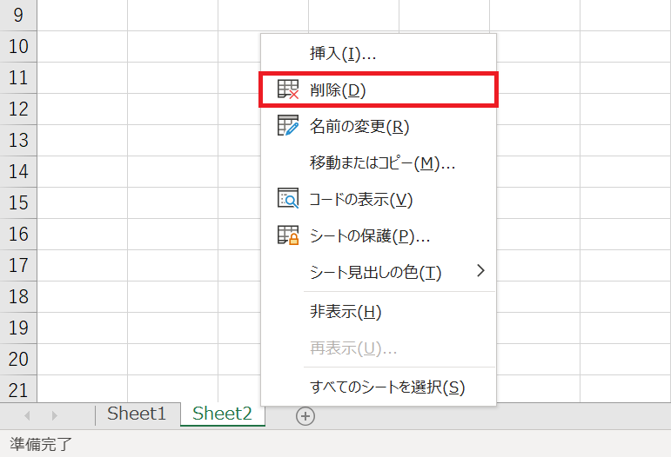Select row 15 header
This screenshot has width=671, height=457.
click(x=18, y=203)
